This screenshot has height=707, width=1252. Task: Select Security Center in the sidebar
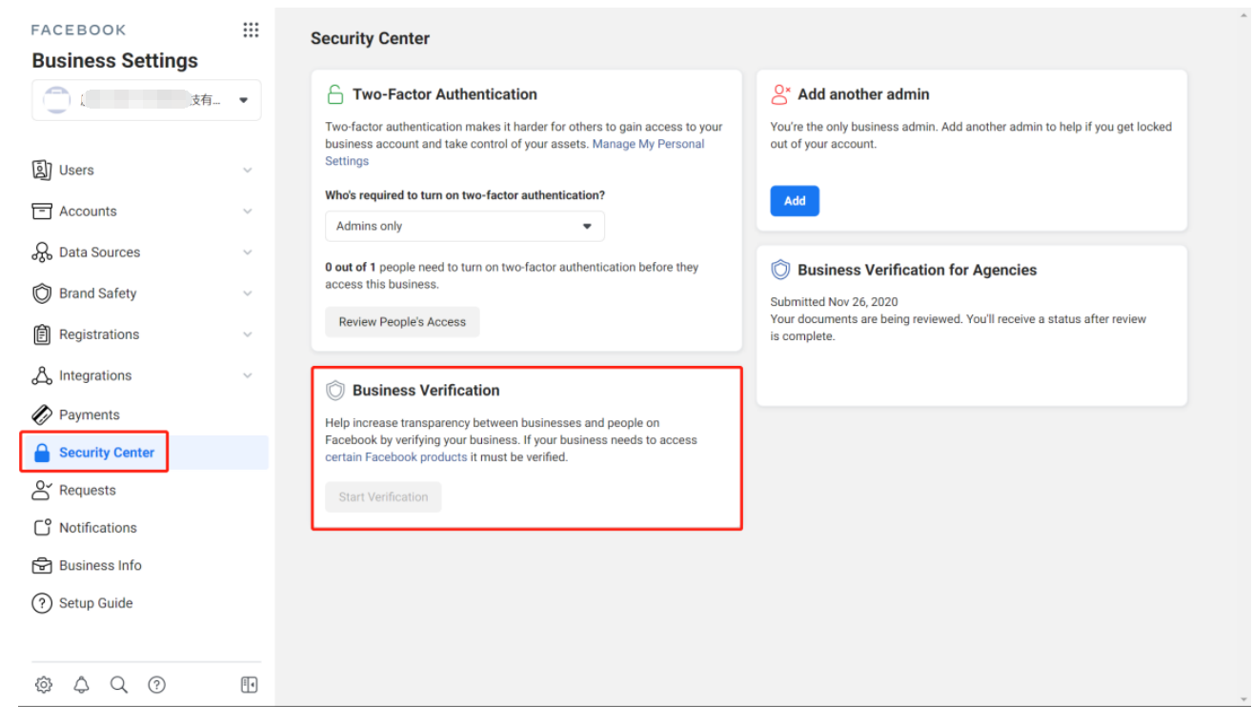point(106,453)
